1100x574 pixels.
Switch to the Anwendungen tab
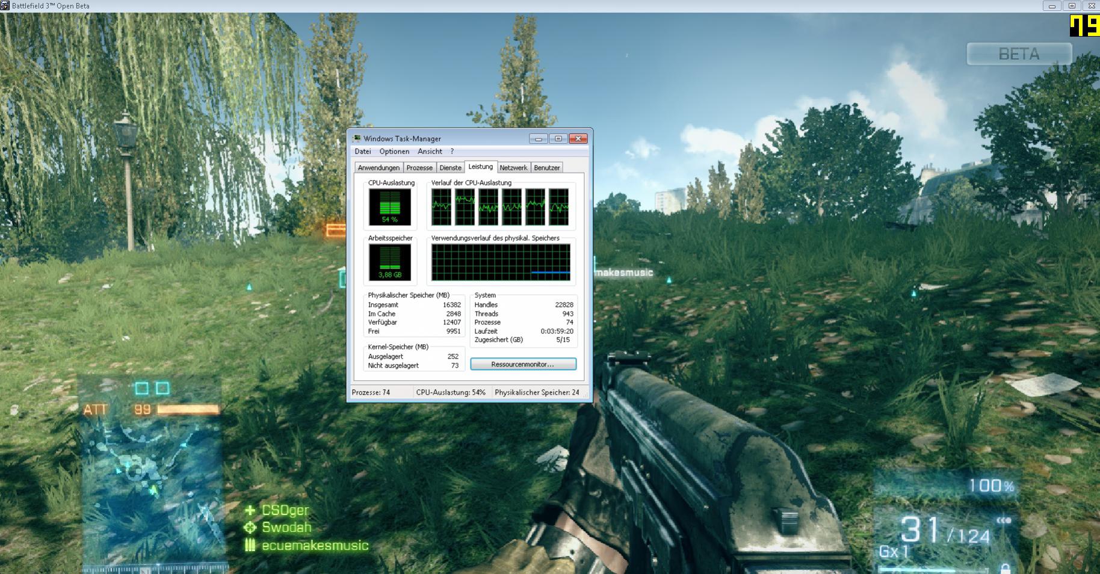pos(379,168)
